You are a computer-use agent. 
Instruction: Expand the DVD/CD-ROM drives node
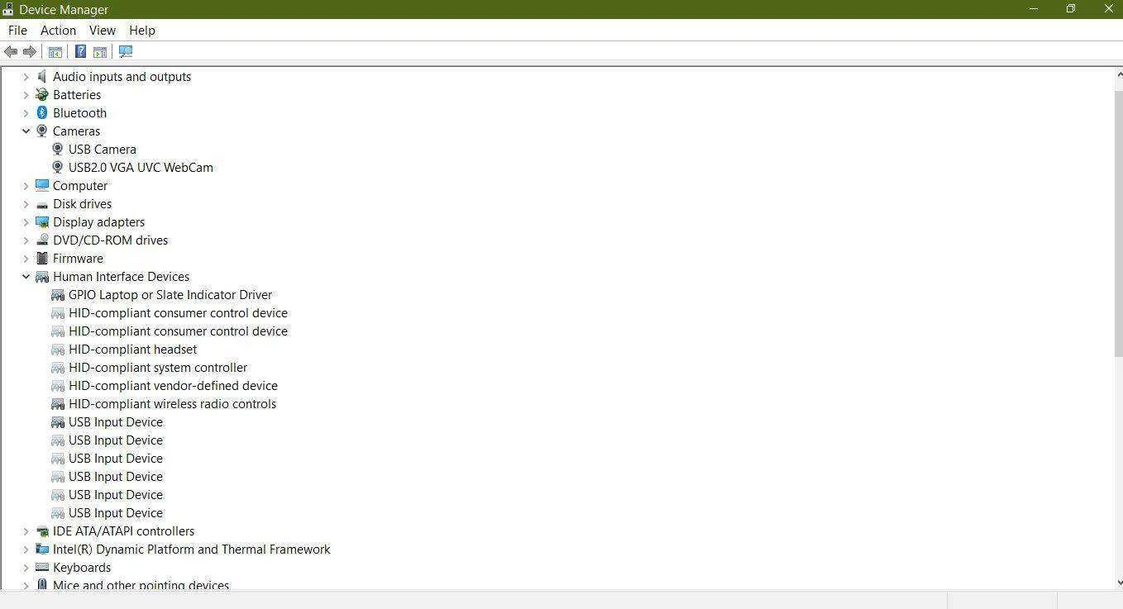[x=26, y=240]
